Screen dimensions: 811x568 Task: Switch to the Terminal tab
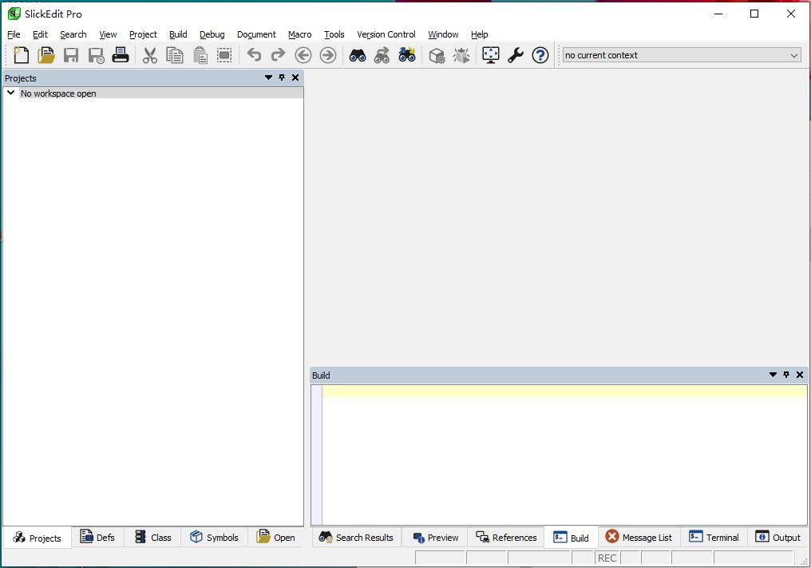point(714,537)
